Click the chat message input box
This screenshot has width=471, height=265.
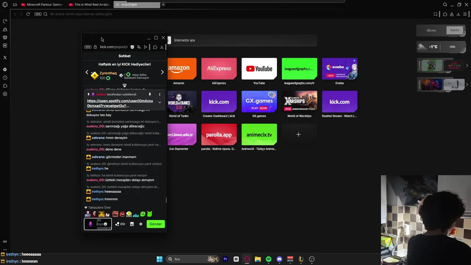pyautogui.click(x=98, y=224)
